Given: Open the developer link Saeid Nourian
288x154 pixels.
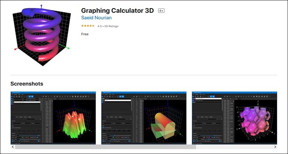Looking at the screenshot, I should [x=96, y=18].
